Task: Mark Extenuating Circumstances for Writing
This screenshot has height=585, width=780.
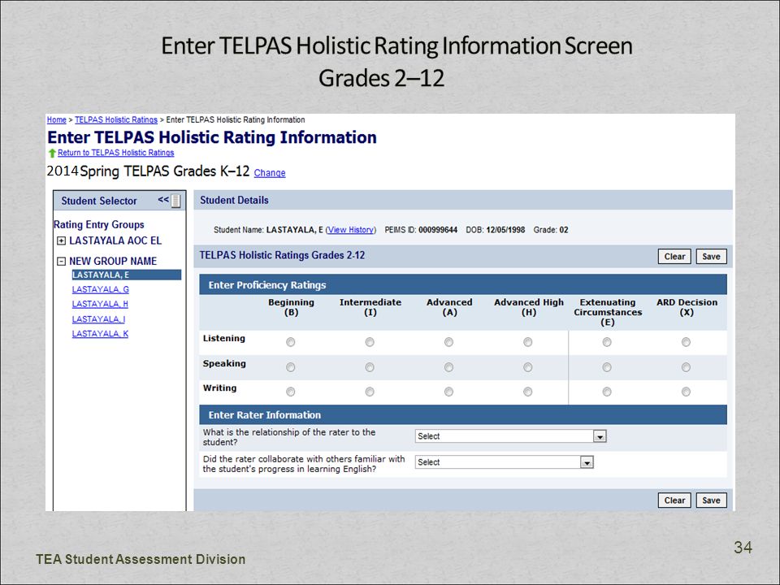Action: pos(607,392)
